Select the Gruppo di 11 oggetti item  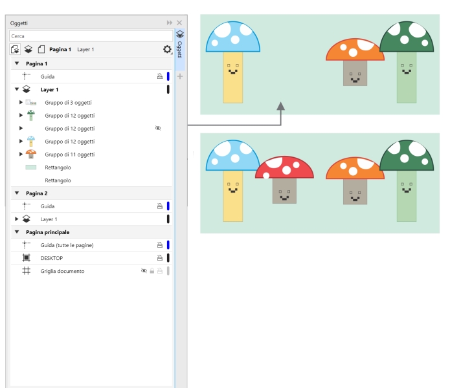69,155
